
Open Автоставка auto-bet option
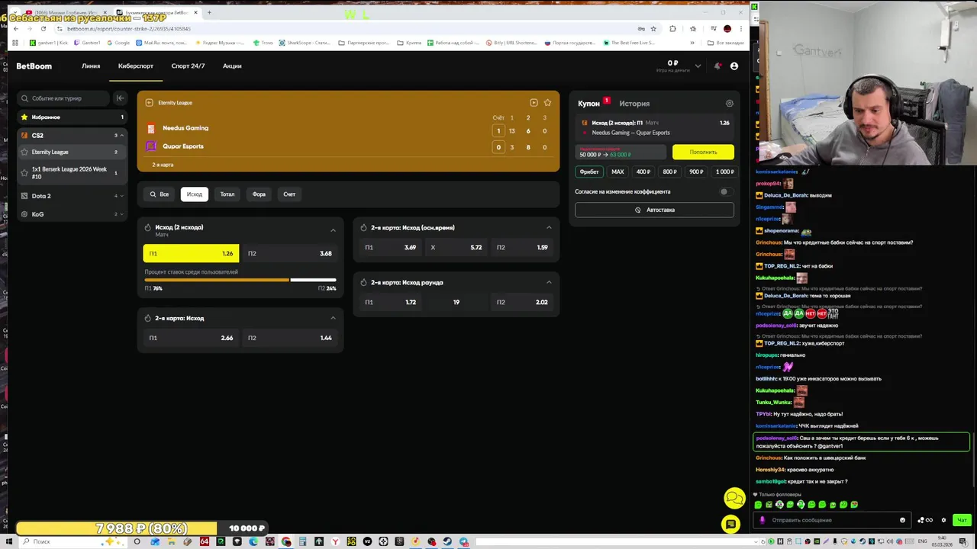click(655, 210)
